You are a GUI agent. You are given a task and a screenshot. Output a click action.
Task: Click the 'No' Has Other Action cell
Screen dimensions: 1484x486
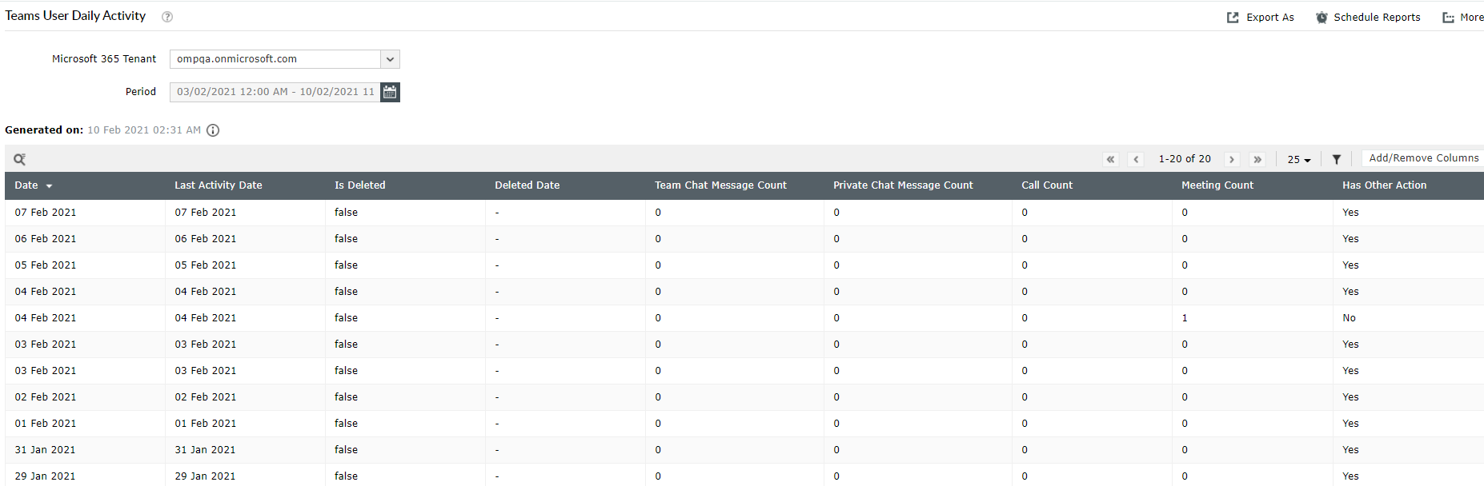point(1350,318)
